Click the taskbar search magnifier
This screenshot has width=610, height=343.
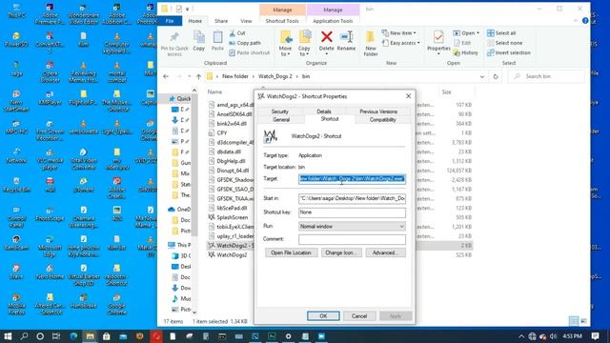pyautogui.click(x=24, y=336)
